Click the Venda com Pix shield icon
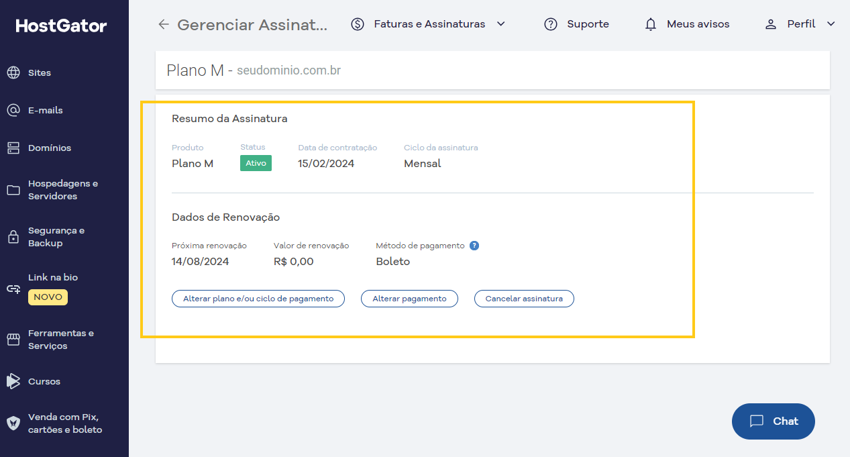The image size is (850, 457). coord(13,423)
